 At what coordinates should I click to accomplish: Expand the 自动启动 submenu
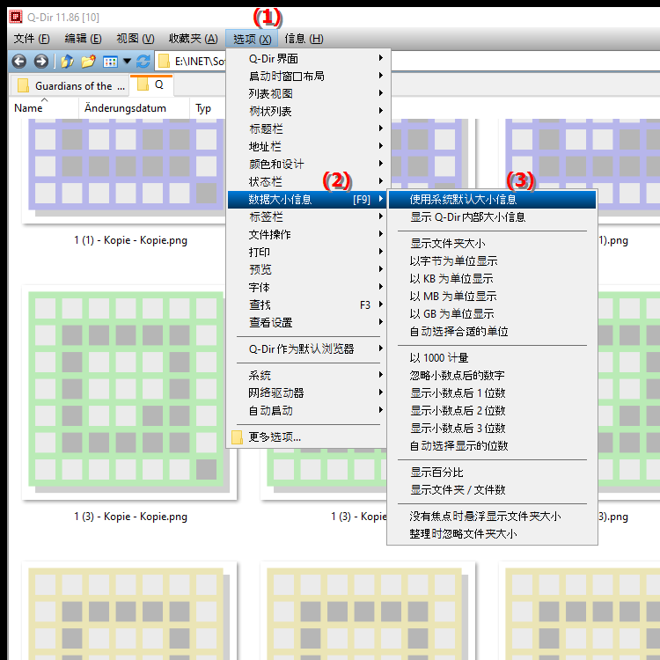307,410
